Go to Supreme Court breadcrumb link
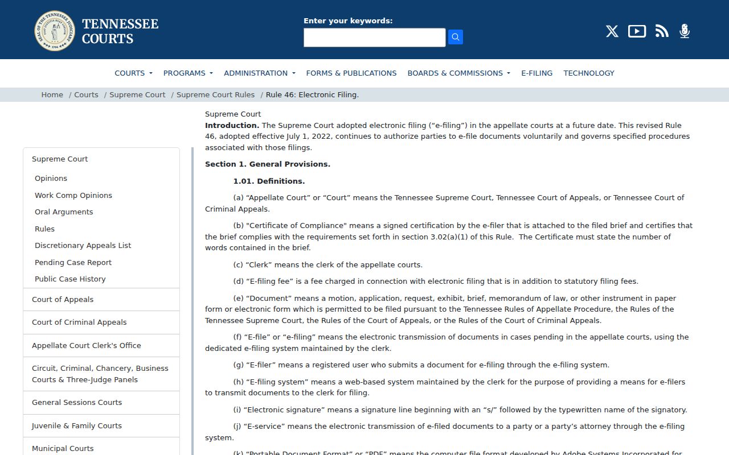729x455 pixels. 137,95
